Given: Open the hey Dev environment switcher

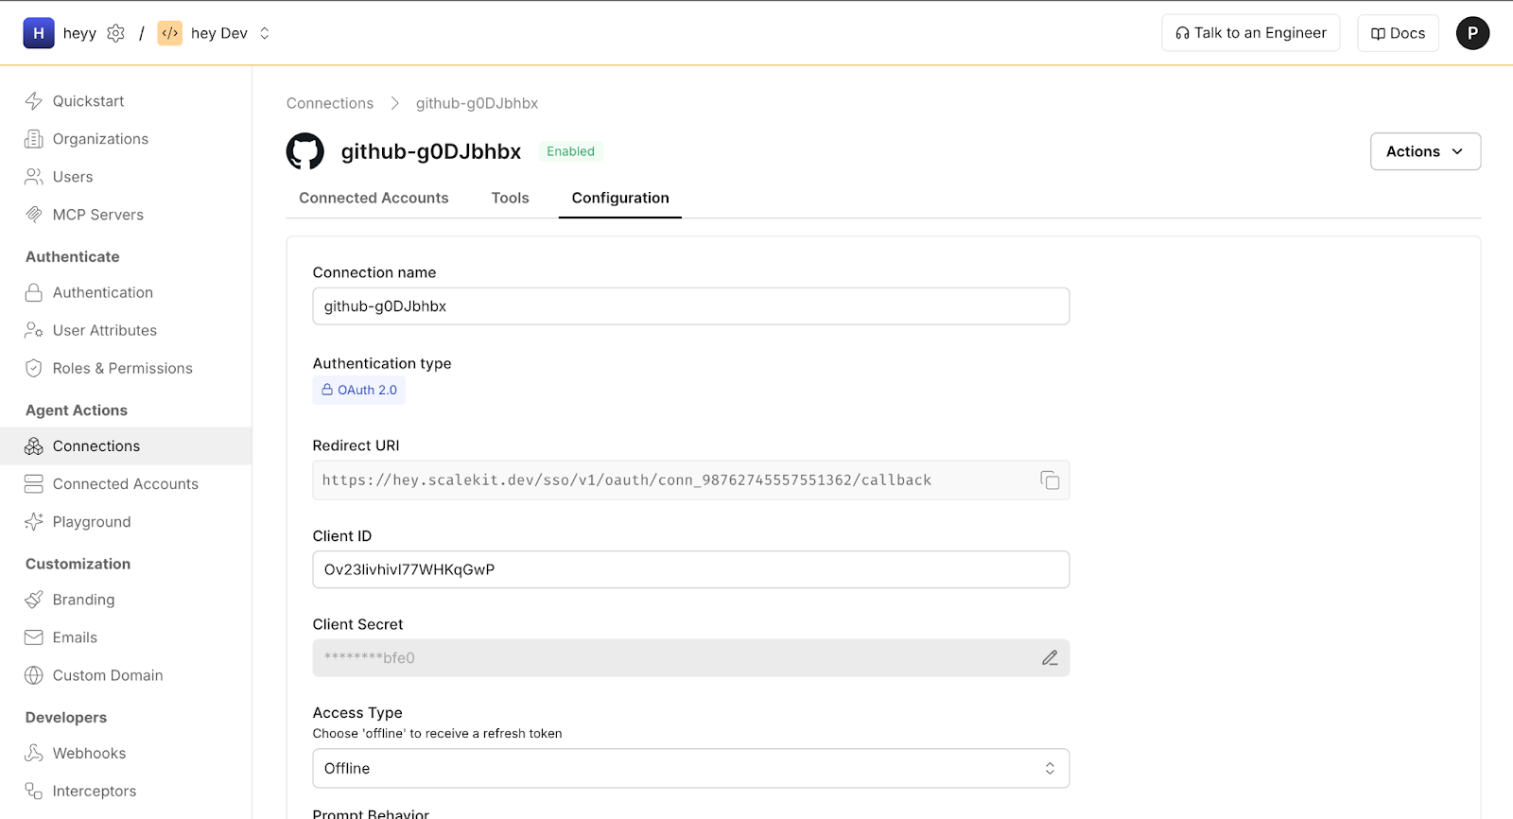Looking at the screenshot, I should tap(265, 33).
